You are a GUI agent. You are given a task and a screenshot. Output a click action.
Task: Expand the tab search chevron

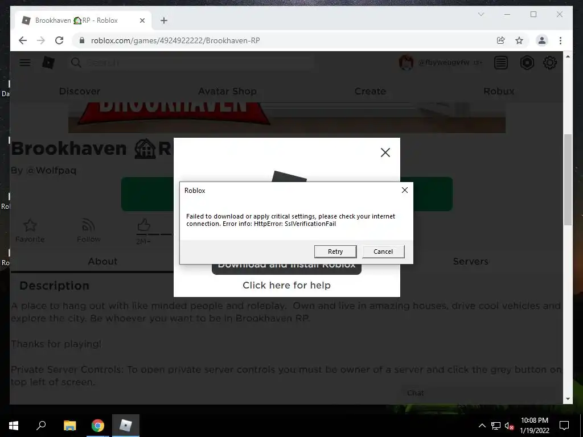click(481, 14)
